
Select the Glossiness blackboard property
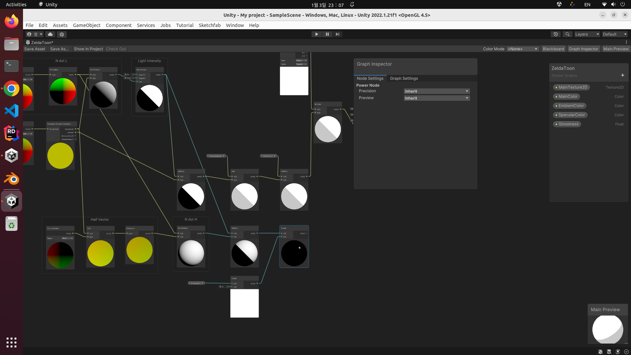coord(567,124)
